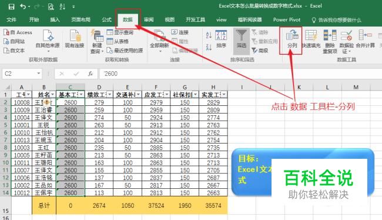Switch to the 数据 Data ribbon tab
This screenshot has height=220, width=382.
[x=128, y=20]
